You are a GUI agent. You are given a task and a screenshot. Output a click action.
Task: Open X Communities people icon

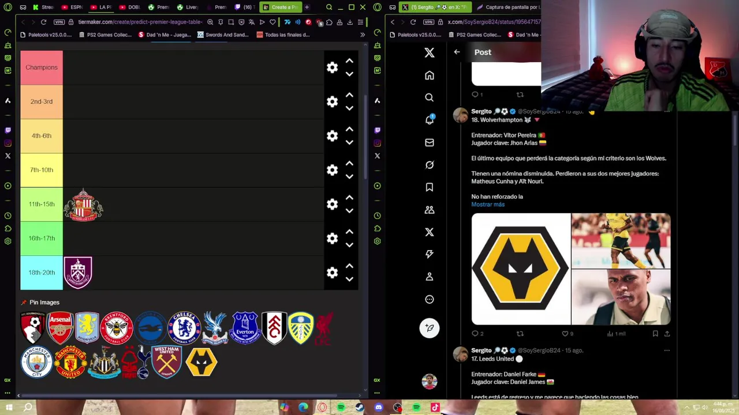click(429, 210)
